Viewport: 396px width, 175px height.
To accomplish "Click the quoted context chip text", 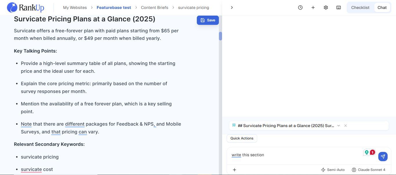I will [x=286, y=126].
